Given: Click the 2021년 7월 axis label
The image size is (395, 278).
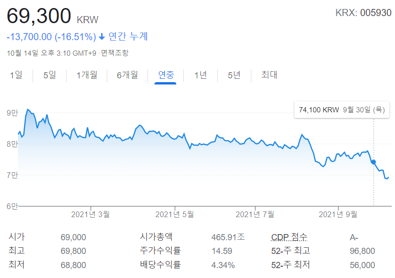Looking at the screenshot, I should point(255,214).
